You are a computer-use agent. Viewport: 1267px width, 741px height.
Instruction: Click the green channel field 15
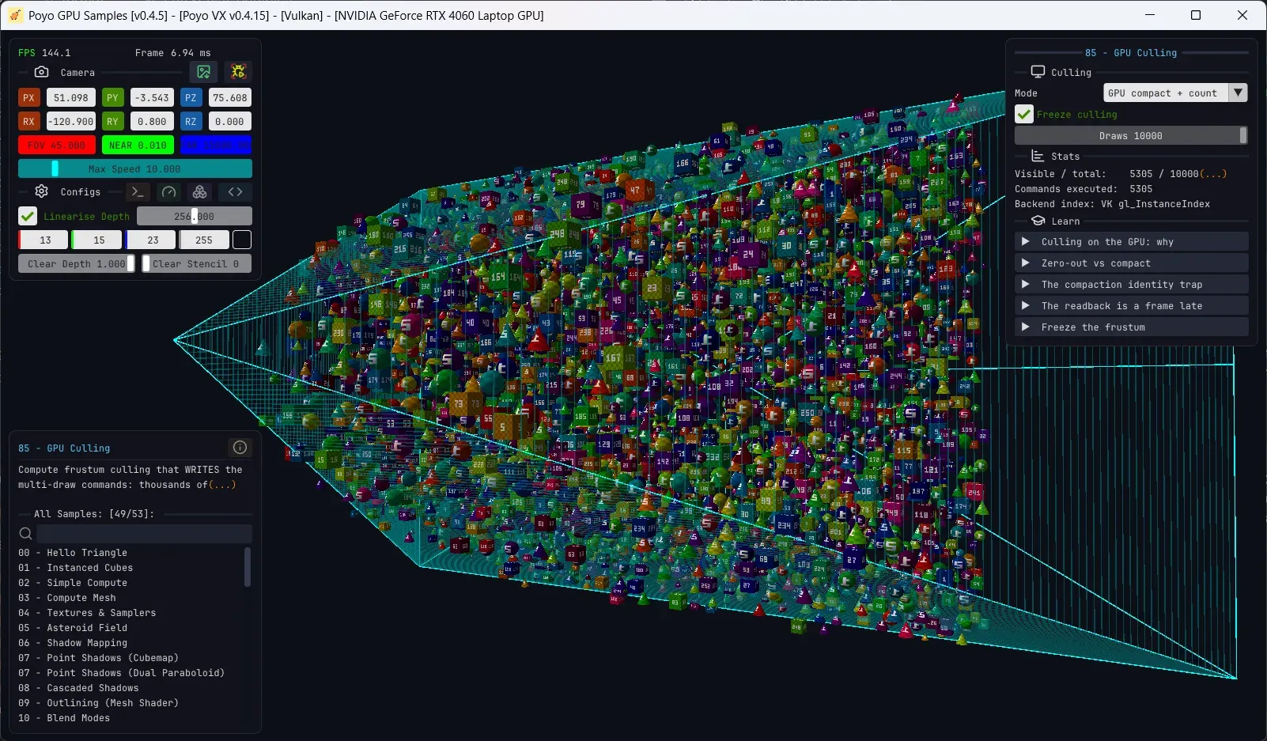click(x=97, y=240)
